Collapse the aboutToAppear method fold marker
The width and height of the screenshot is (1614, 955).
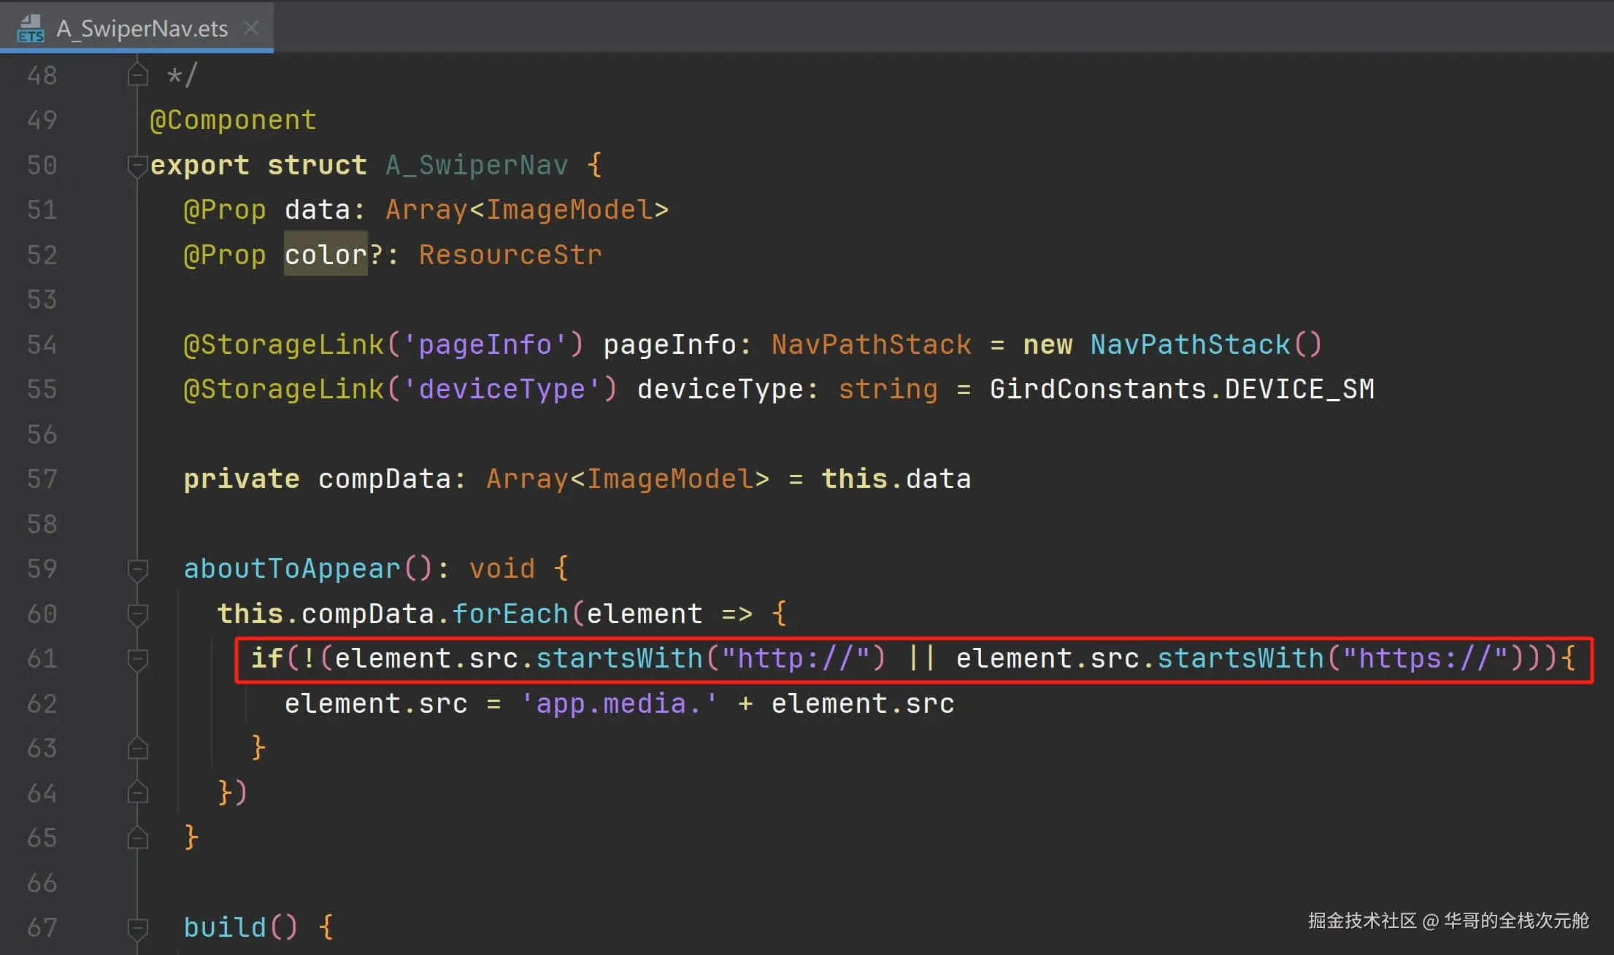[137, 569]
